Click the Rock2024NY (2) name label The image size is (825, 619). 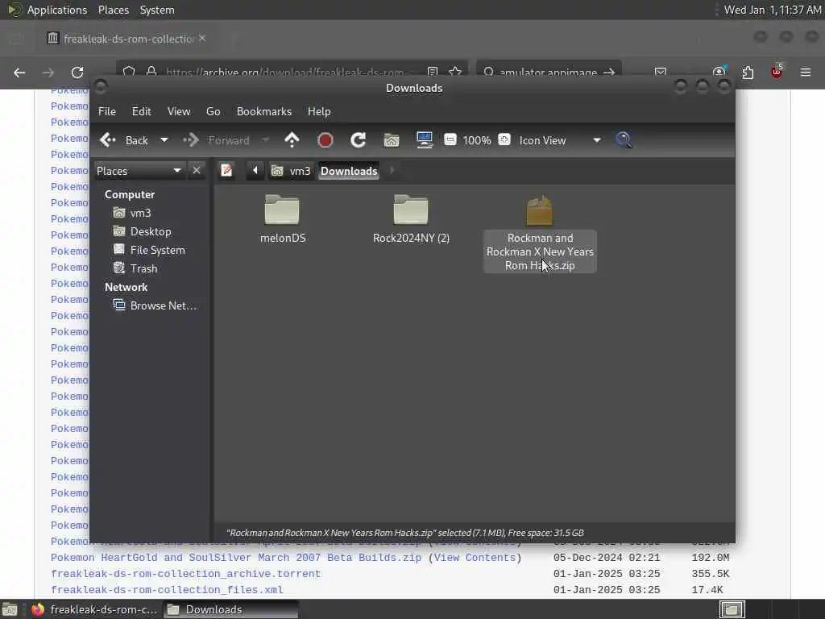[x=411, y=238]
